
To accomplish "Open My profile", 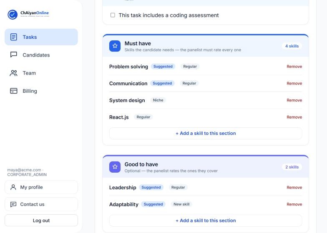I will point(41,187).
